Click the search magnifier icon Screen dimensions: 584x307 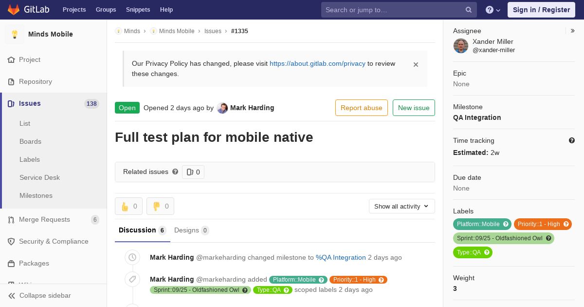click(469, 10)
